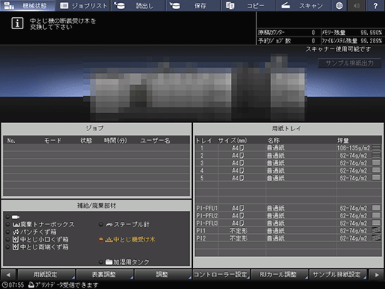Switch to the コピー tab
Screen dimensions: 385x289
point(249,5)
